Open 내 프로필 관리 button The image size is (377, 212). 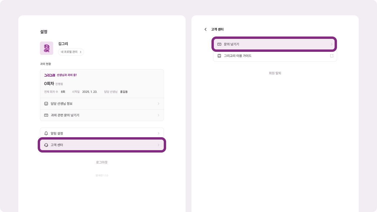(71, 52)
